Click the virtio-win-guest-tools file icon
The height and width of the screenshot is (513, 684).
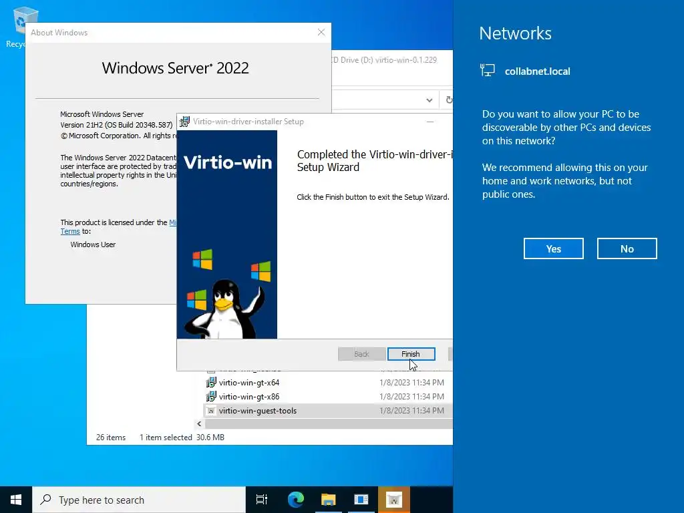click(x=211, y=411)
